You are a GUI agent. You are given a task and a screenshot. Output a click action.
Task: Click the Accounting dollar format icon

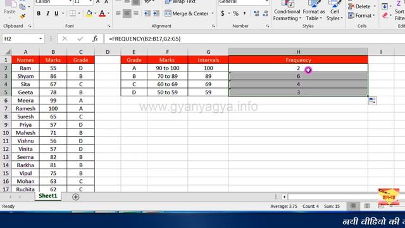pos(223,13)
